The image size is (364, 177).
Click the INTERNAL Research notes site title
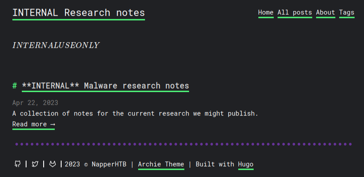tap(79, 13)
